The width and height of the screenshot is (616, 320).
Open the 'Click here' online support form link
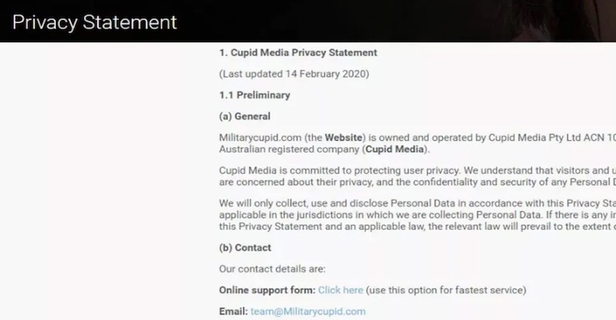tap(340, 290)
